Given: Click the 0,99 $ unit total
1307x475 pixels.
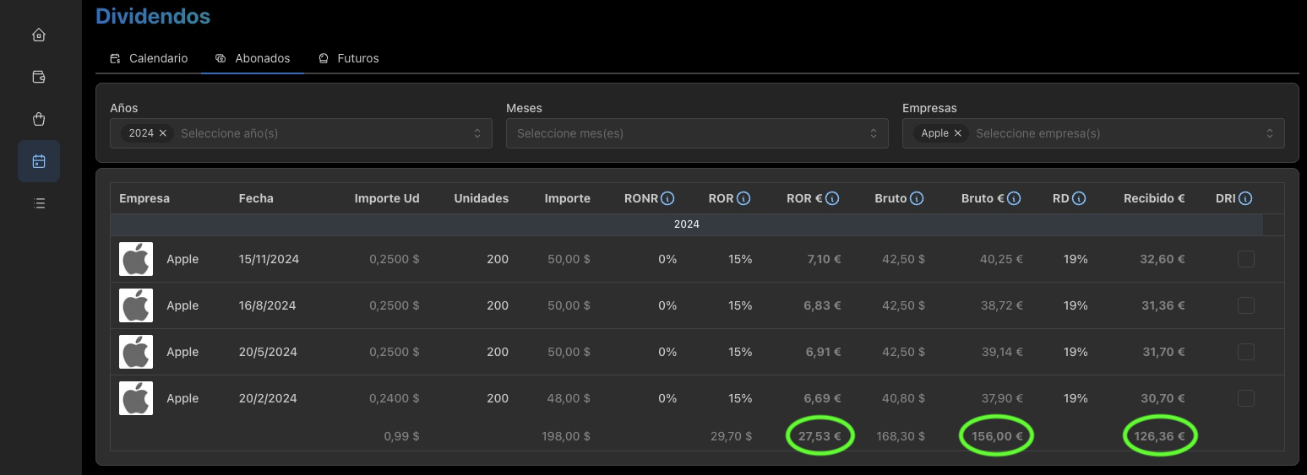Looking at the screenshot, I should 401,436.
